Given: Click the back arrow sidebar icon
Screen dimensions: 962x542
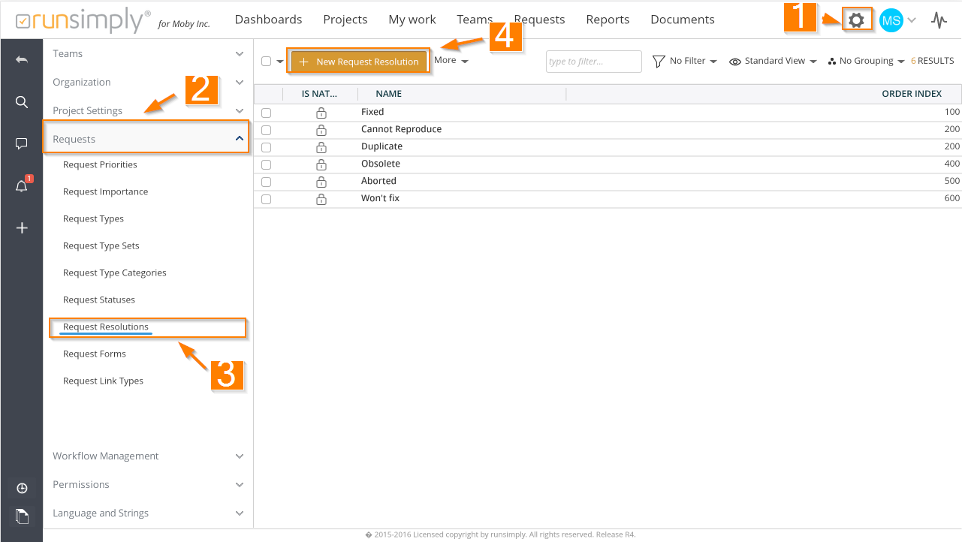Looking at the screenshot, I should (x=22, y=59).
